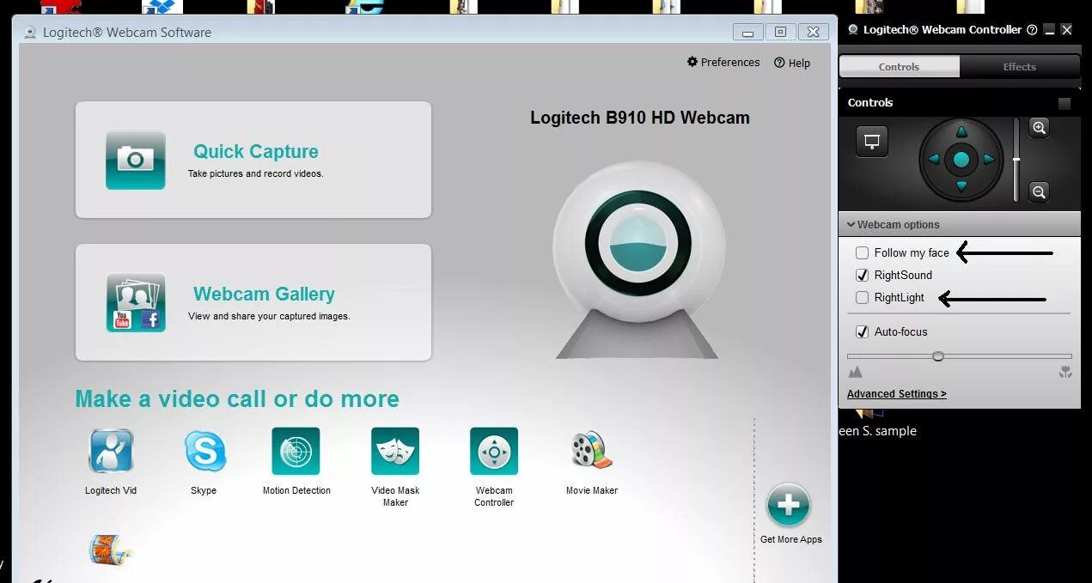Open Help question mark
Viewport: 1092px width, 583px height.
(779, 63)
